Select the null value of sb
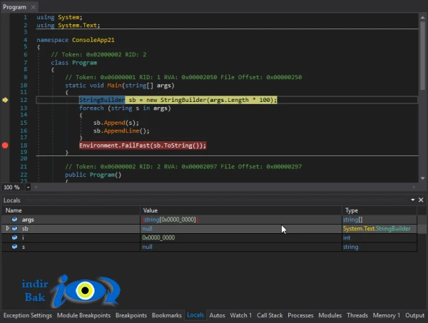 click(x=147, y=229)
